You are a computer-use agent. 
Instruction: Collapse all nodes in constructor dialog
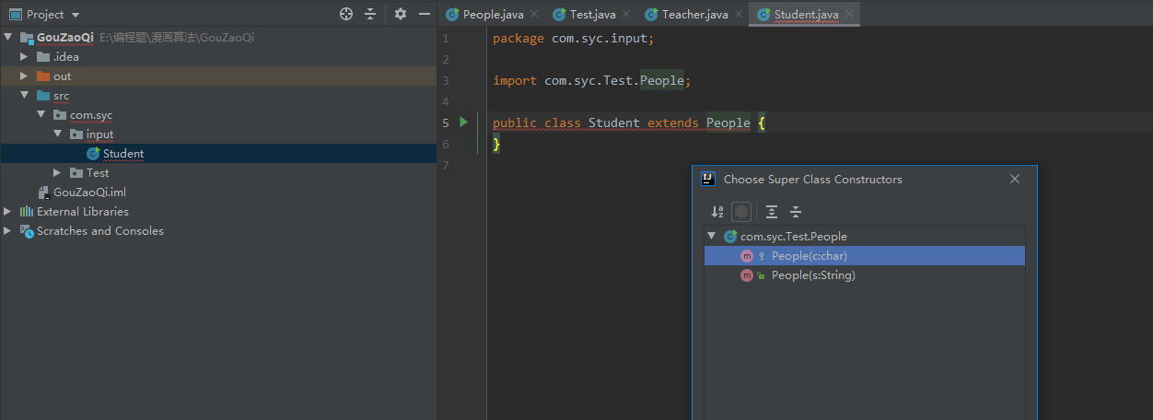click(x=796, y=212)
